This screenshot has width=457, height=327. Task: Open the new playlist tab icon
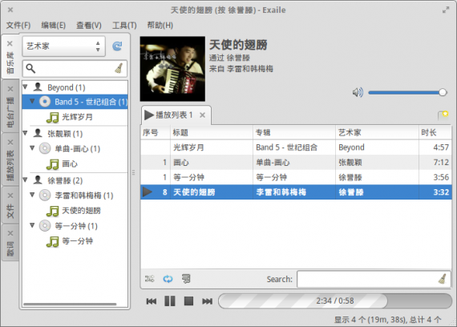[x=443, y=115]
